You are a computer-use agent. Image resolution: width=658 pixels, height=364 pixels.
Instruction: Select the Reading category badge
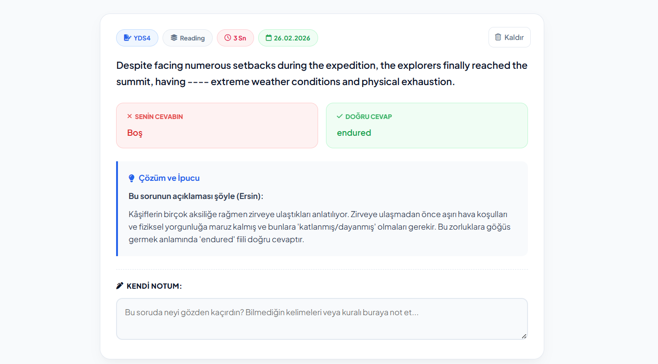(x=188, y=38)
